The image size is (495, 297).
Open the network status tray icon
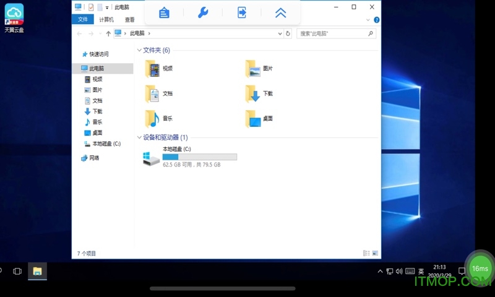390,271
